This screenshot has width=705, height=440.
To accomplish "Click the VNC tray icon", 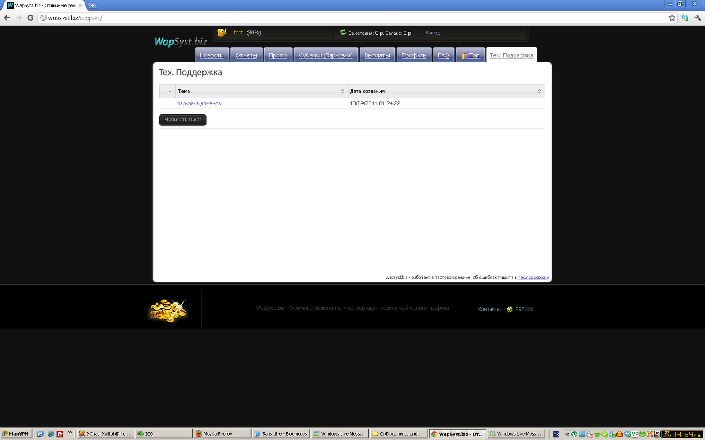I will [635, 434].
